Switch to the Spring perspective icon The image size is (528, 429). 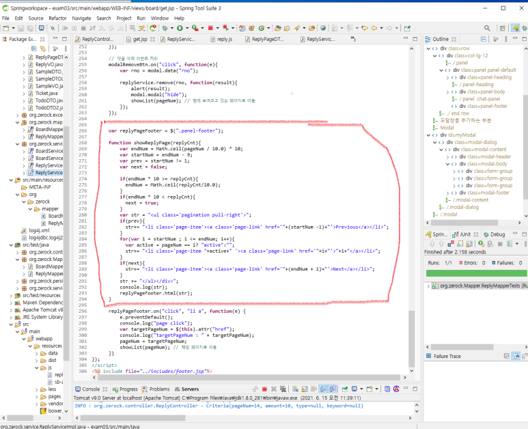coord(515,28)
